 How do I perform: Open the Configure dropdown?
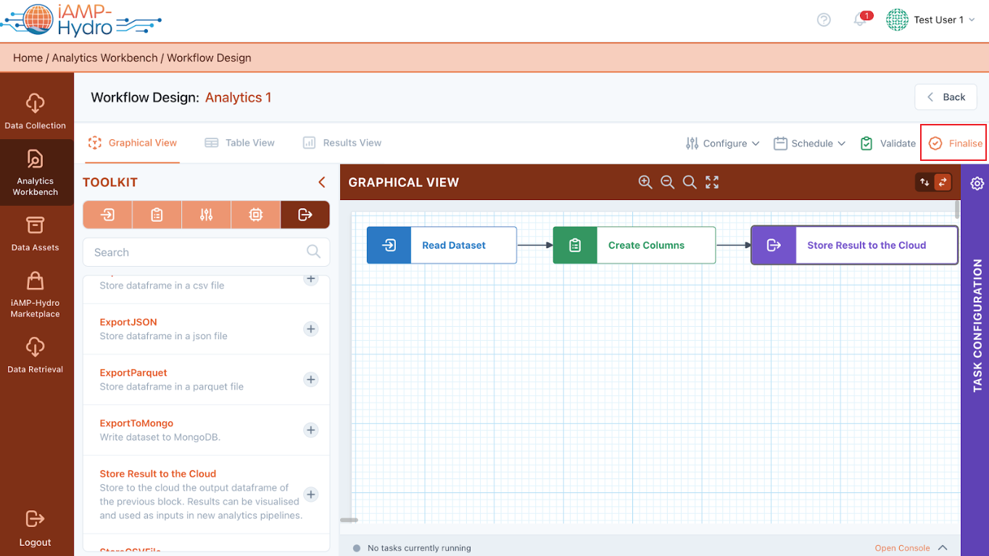tap(723, 144)
